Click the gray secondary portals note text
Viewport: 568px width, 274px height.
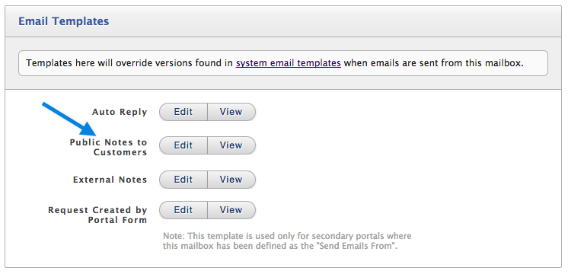[287, 241]
